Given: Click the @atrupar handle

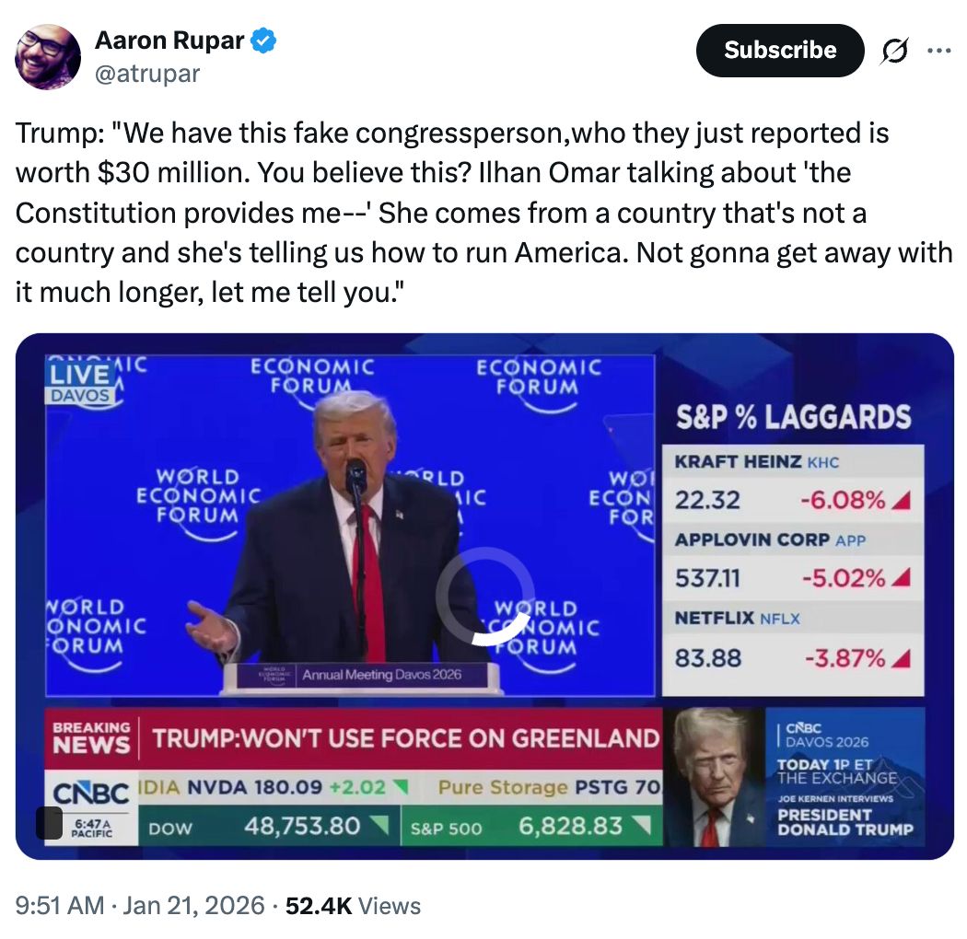Looking at the screenshot, I should 146,73.
